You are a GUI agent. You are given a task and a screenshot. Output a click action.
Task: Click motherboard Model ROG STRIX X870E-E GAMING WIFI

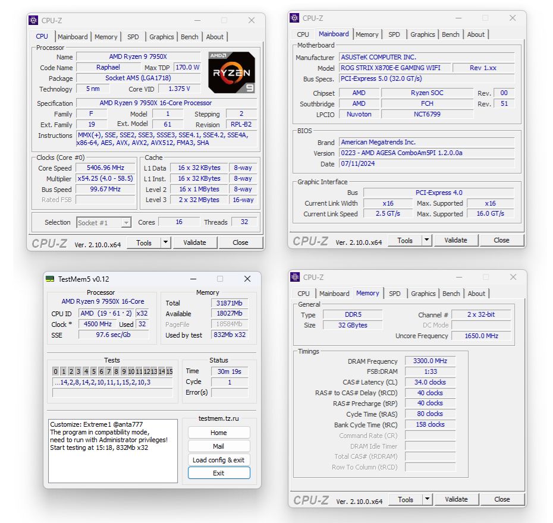click(x=395, y=68)
